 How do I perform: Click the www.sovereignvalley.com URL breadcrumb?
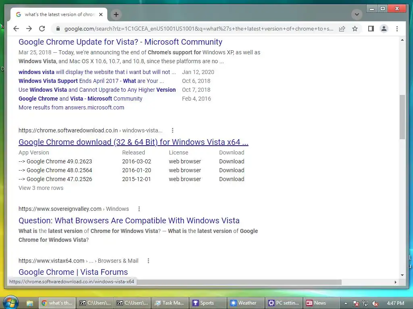(73, 209)
